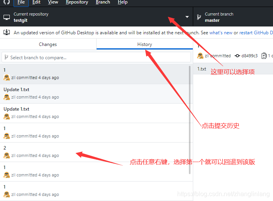Click the computer icon beside Current repository
This screenshot has height=201, width=273.
[x=7, y=18]
